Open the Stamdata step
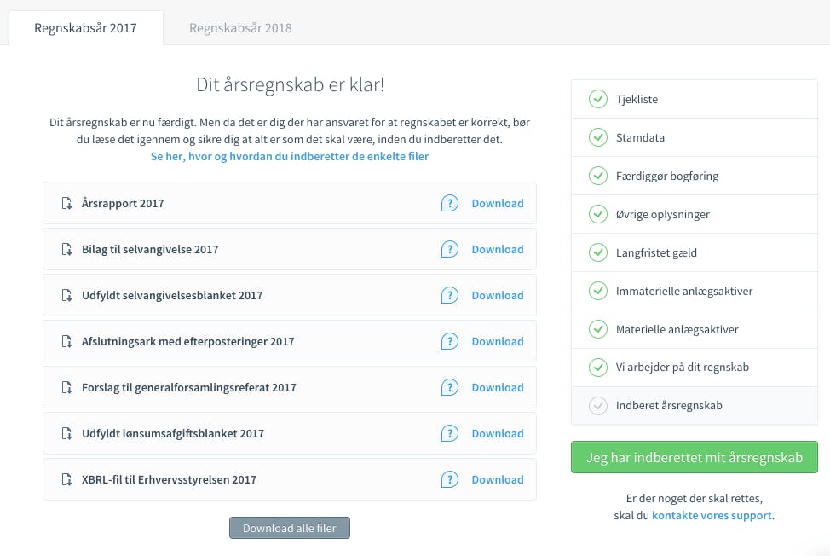The height and width of the screenshot is (556, 830). [x=695, y=137]
